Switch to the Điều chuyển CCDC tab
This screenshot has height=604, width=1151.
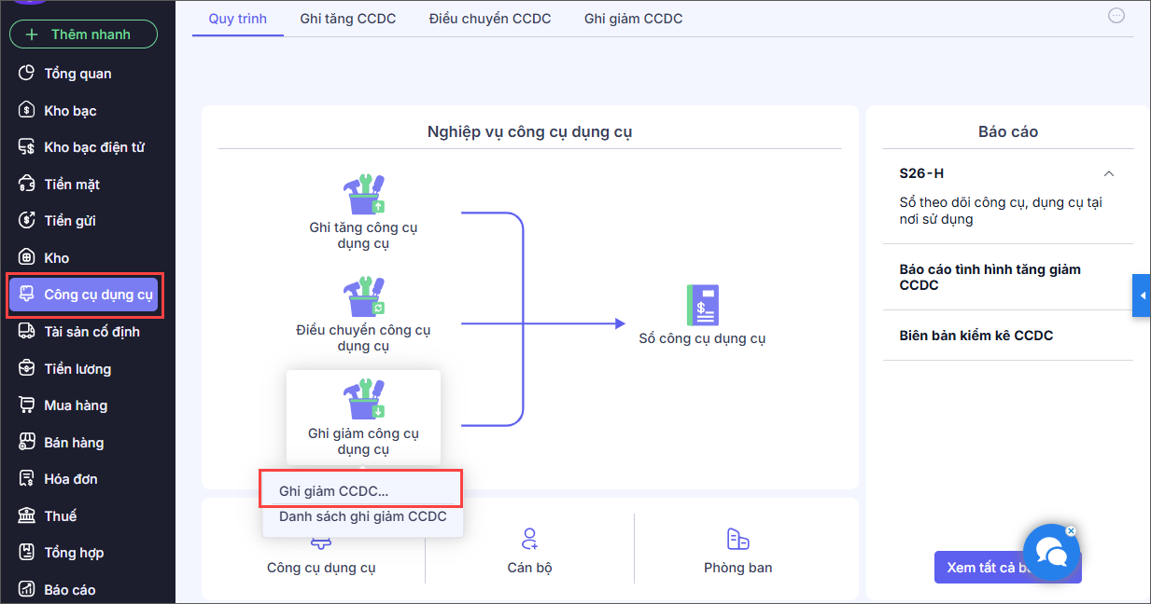490,19
